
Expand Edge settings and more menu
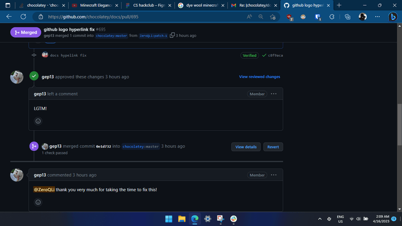(x=377, y=16)
